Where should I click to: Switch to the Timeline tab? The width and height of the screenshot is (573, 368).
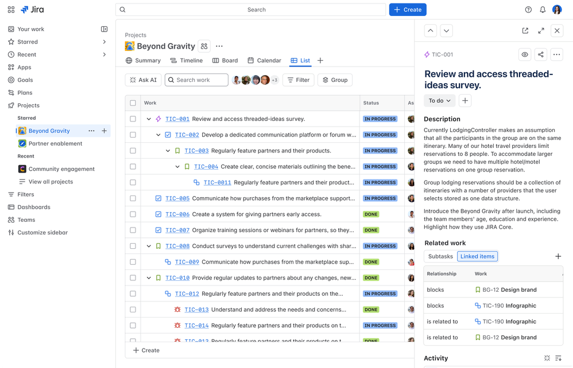187,61
